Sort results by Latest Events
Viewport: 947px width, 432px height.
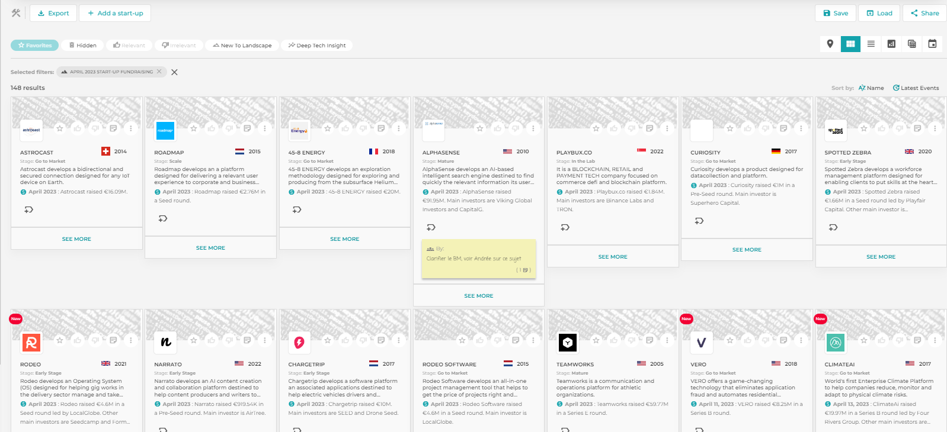(x=916, y=88)
